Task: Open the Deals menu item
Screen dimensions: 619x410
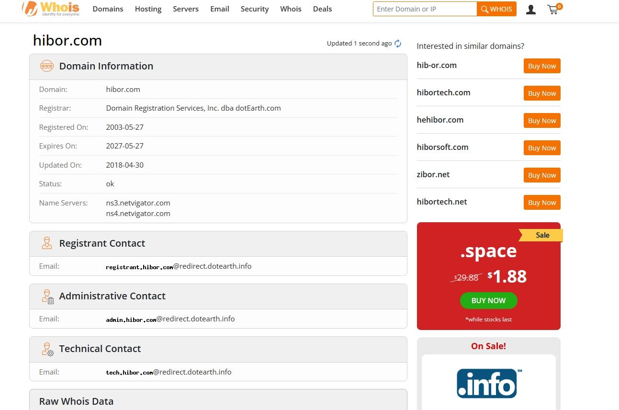Action: click(322, 9)
